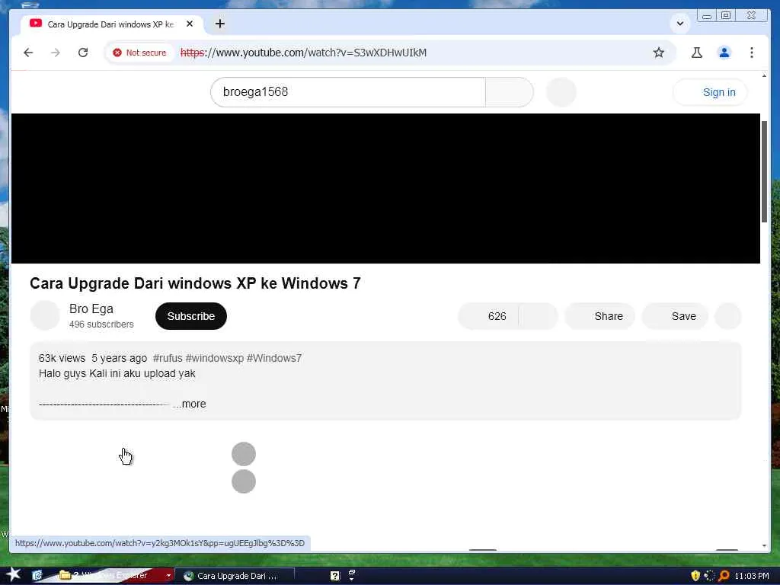The image size is (780, 585).
Task: Open the Windows Explorer taskbar group
Action: tap(110, 576)
